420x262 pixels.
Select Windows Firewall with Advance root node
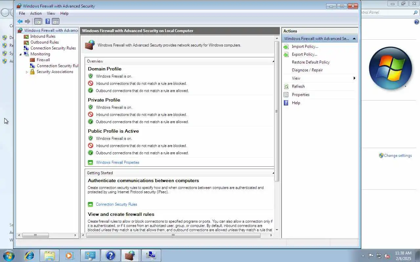(x=51, y=30)
